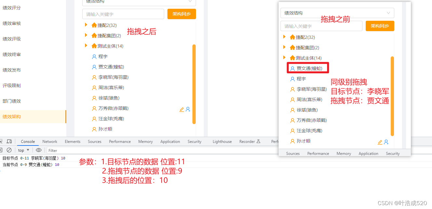This screenshot has height=209, width=432.
Task: Switch to the Network tab in DevTools
Action: coord(49,141)
